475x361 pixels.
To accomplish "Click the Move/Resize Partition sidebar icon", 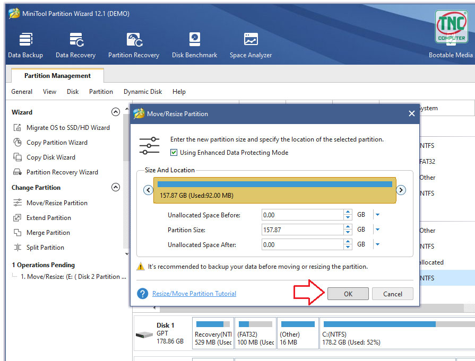I will point(18,202).
